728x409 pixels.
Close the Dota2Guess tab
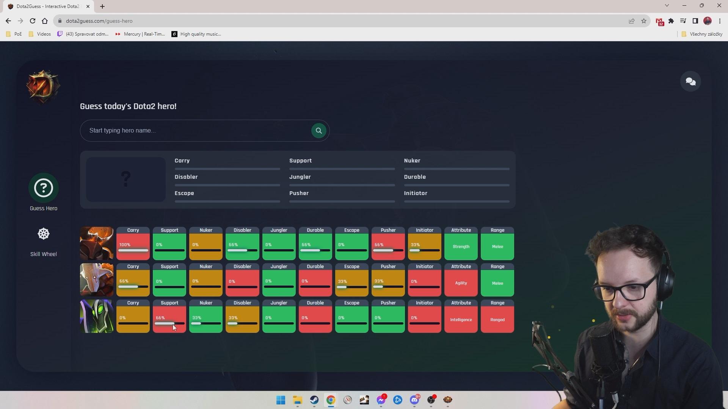88,6
